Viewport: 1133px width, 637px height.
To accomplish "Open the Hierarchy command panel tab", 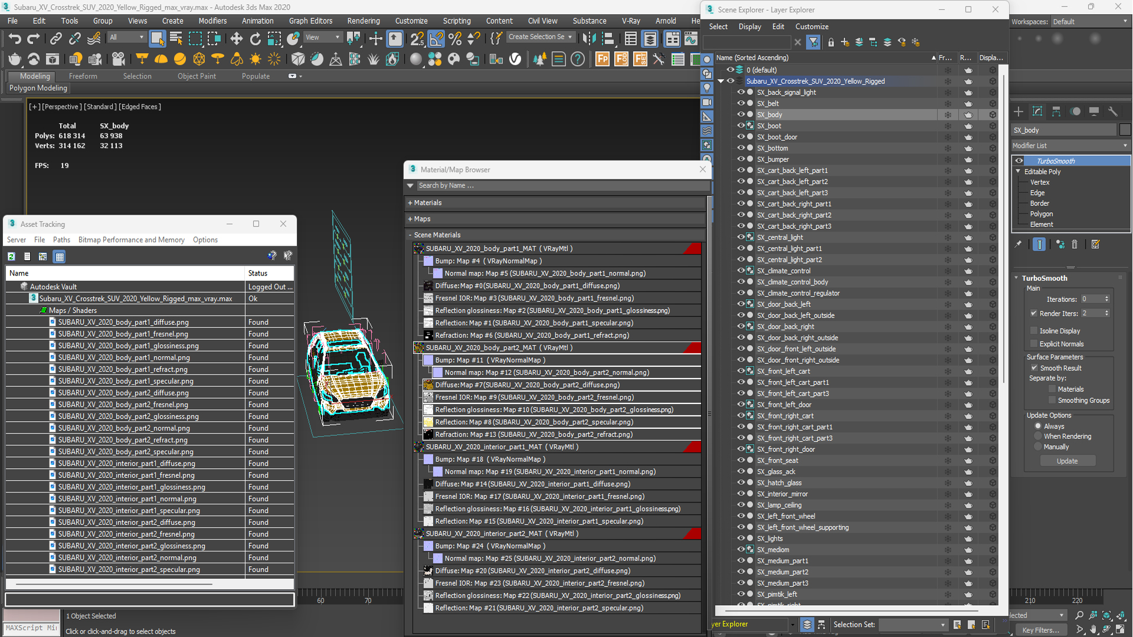I will tap(1056, 111).
